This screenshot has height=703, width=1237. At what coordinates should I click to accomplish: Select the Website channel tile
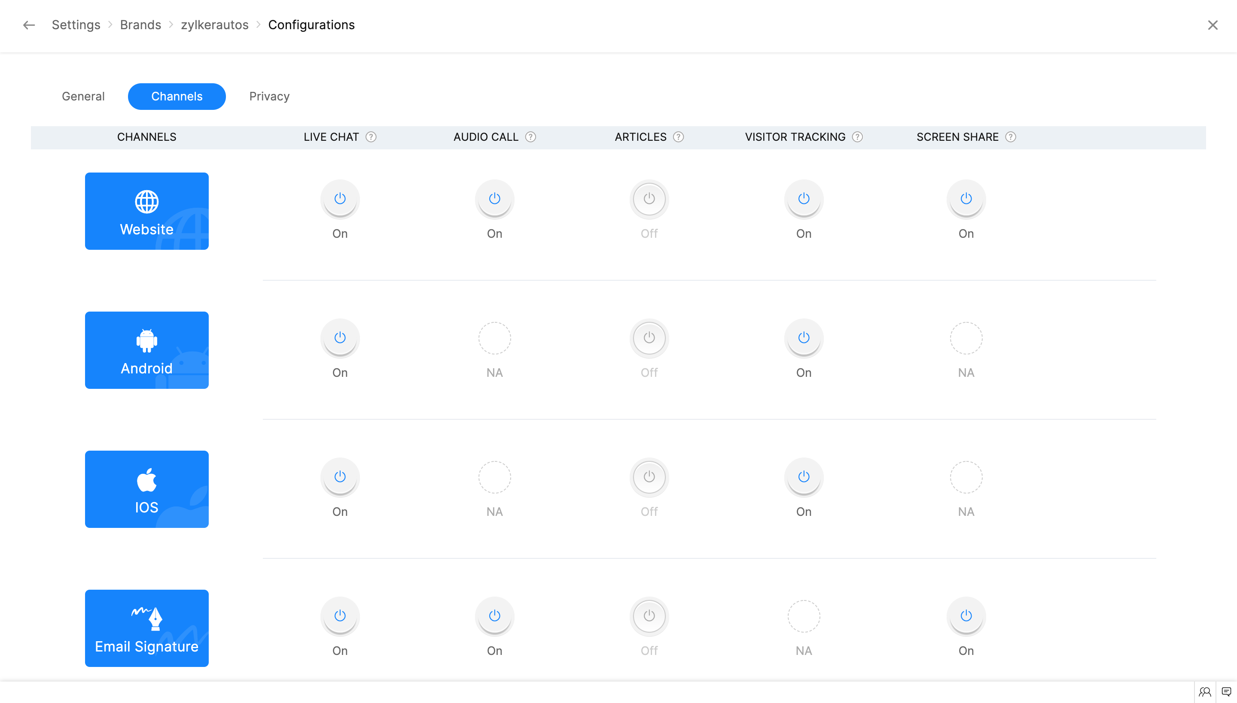coord(146,211)
